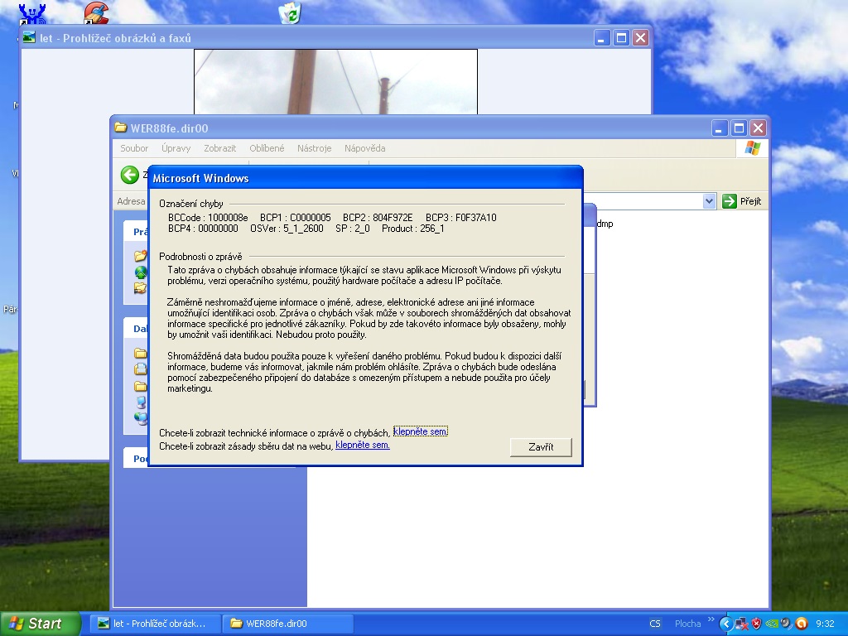Click the taskbar clock showing 9:32

pyautogui.click(x=825, y=624)
